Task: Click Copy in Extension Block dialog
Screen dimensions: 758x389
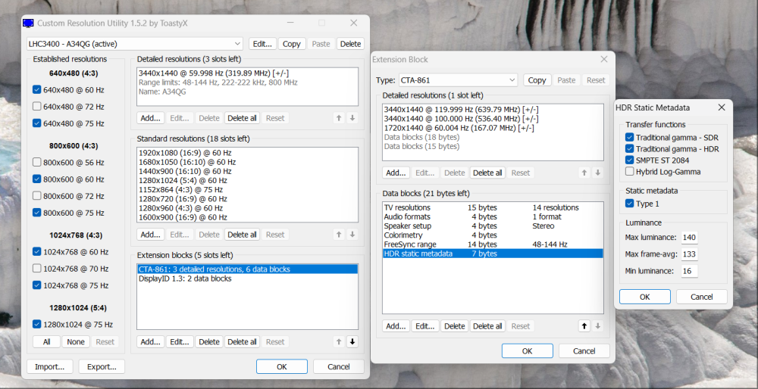Action: pos(537,80)
